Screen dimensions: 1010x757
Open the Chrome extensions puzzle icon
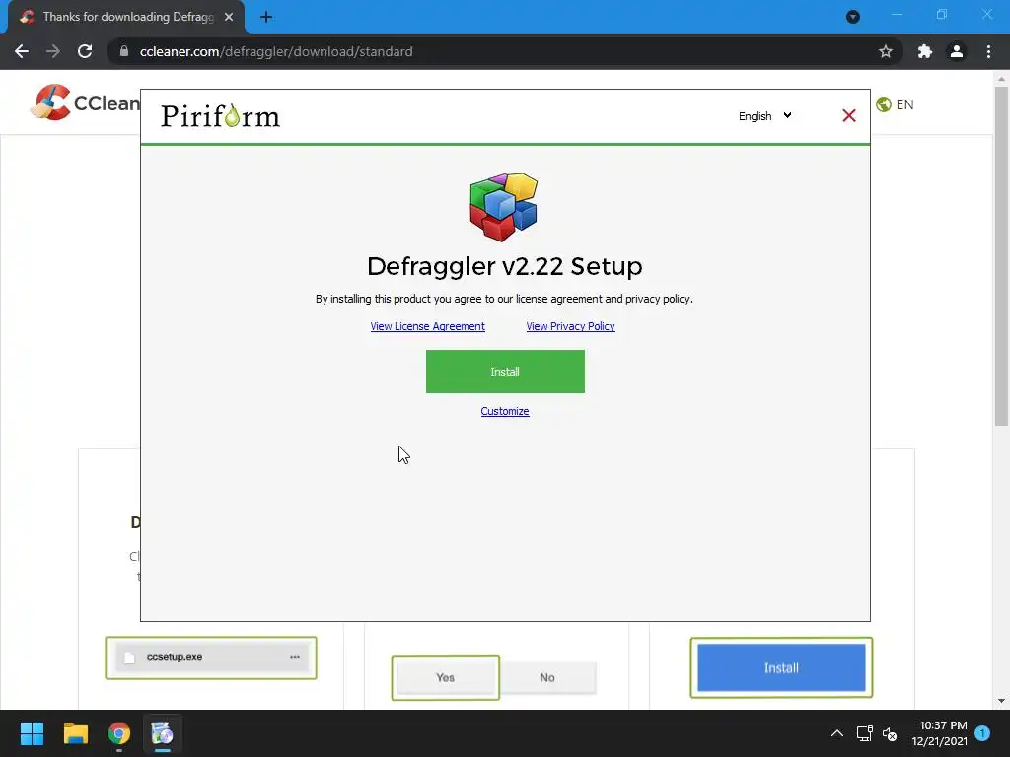[925, 51]
